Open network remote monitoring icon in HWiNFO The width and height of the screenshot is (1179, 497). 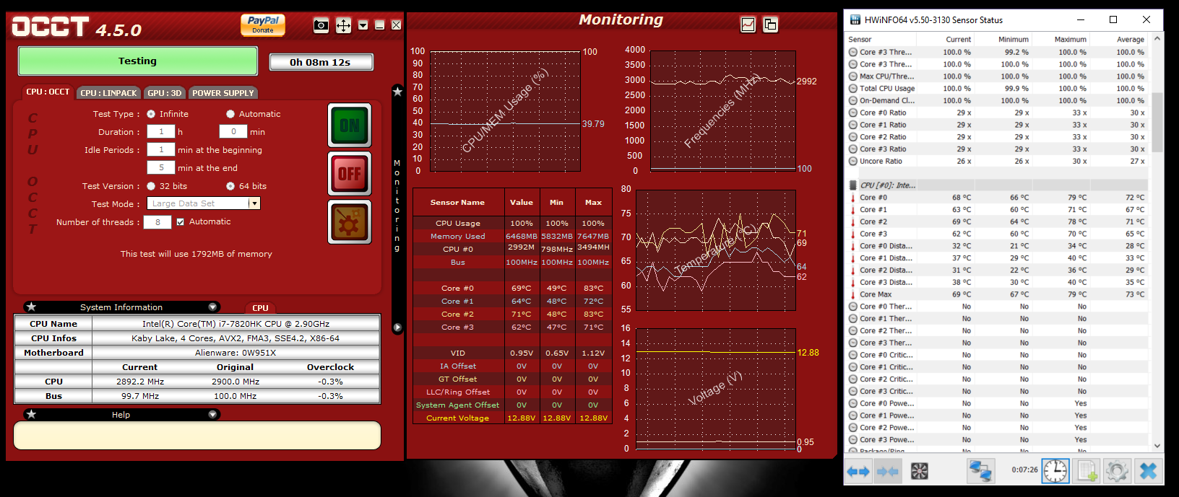pyautogui.click(x=980, y=472)
